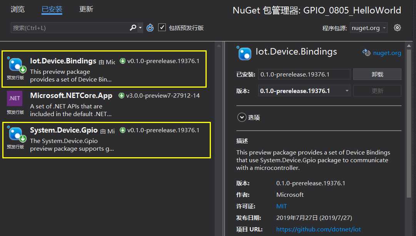The height and width of the screenshot is (236, 416).
Task: Click the large Iot.Device.Bindings icon in details pane
Action: tap(244, 53)
